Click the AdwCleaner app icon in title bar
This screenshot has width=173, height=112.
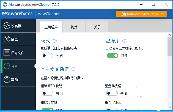pos(5,4)
